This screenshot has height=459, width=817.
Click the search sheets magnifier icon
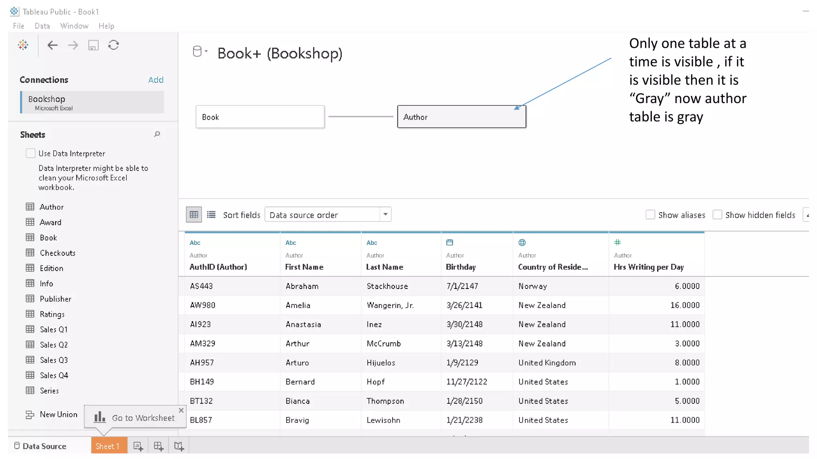point(157,135)
